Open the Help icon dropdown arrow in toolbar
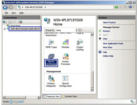This screenshot has height=105, width=137. [134, 7]
